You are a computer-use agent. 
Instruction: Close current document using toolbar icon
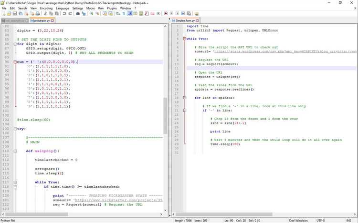[26, 14]
